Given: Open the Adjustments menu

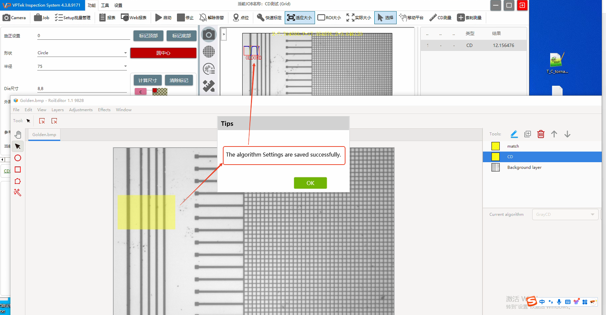Looking at the screenshot, I should tap(81, 110).
